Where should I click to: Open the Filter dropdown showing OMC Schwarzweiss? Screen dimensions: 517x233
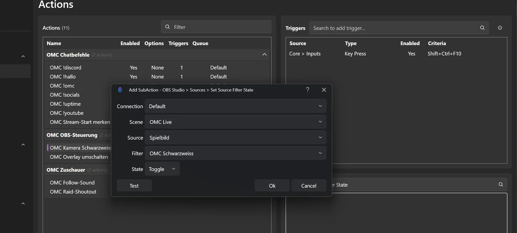pyautogui.click(x=236, y=153)
